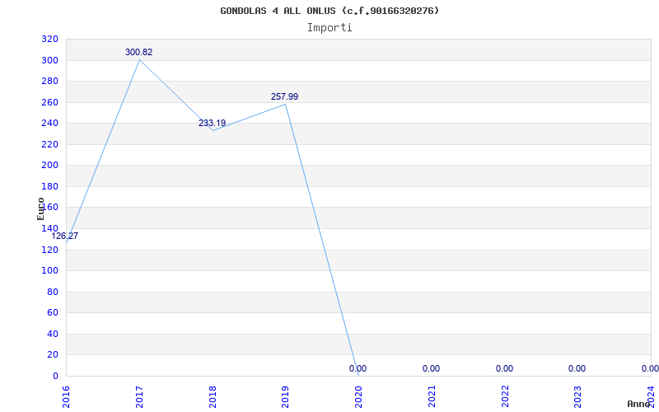The image size is (659, 412).
Task: Click the 0.00 label above 2023
Action: click(577, 368)
